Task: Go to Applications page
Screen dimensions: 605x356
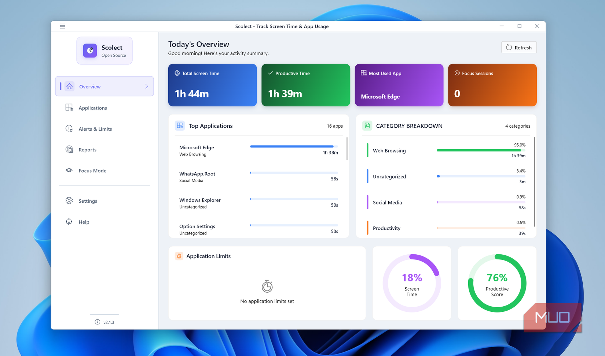Action: [x=104, y=108]
